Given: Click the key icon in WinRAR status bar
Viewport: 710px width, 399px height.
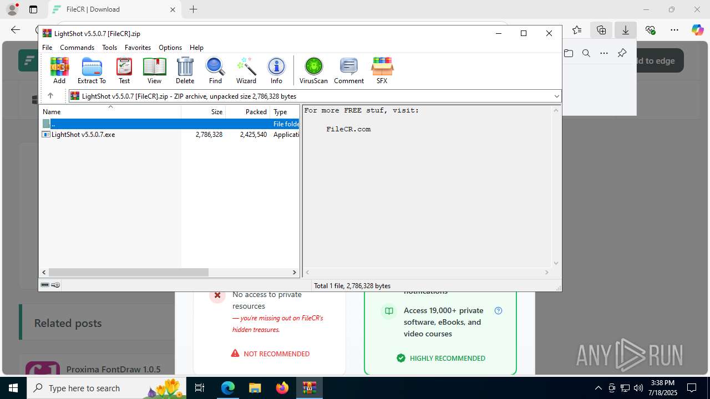Looking at the screenshot, I should [55, 285].
